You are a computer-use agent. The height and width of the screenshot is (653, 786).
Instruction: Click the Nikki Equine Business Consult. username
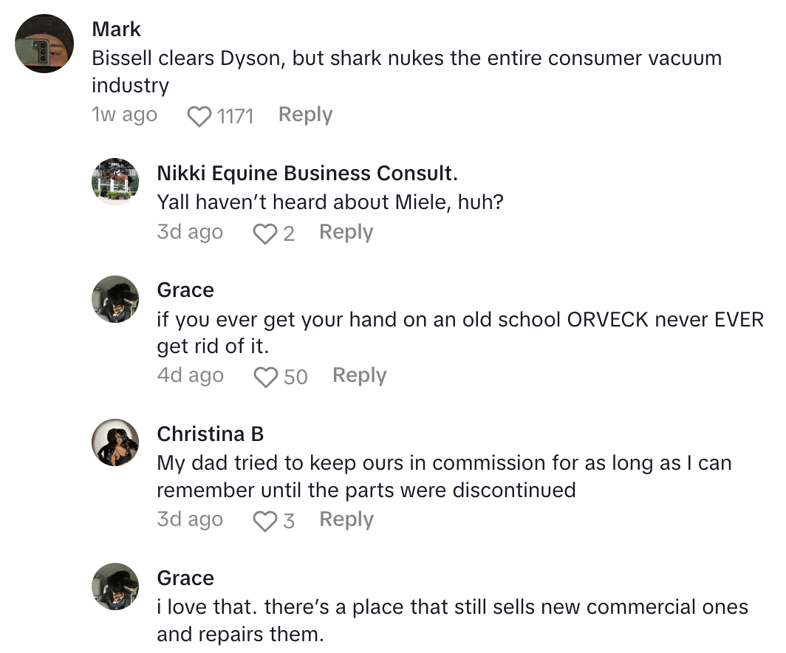point(307,173)
